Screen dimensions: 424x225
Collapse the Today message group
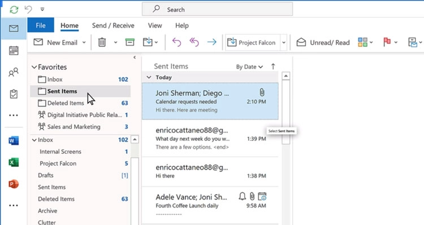[149, 77]
